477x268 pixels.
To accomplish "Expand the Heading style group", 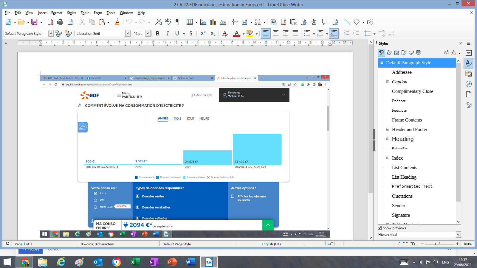I will coord(388,139).
